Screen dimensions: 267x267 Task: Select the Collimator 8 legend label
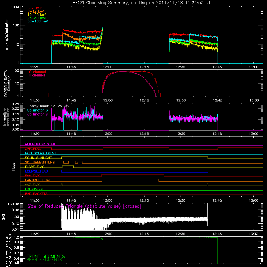37,110
